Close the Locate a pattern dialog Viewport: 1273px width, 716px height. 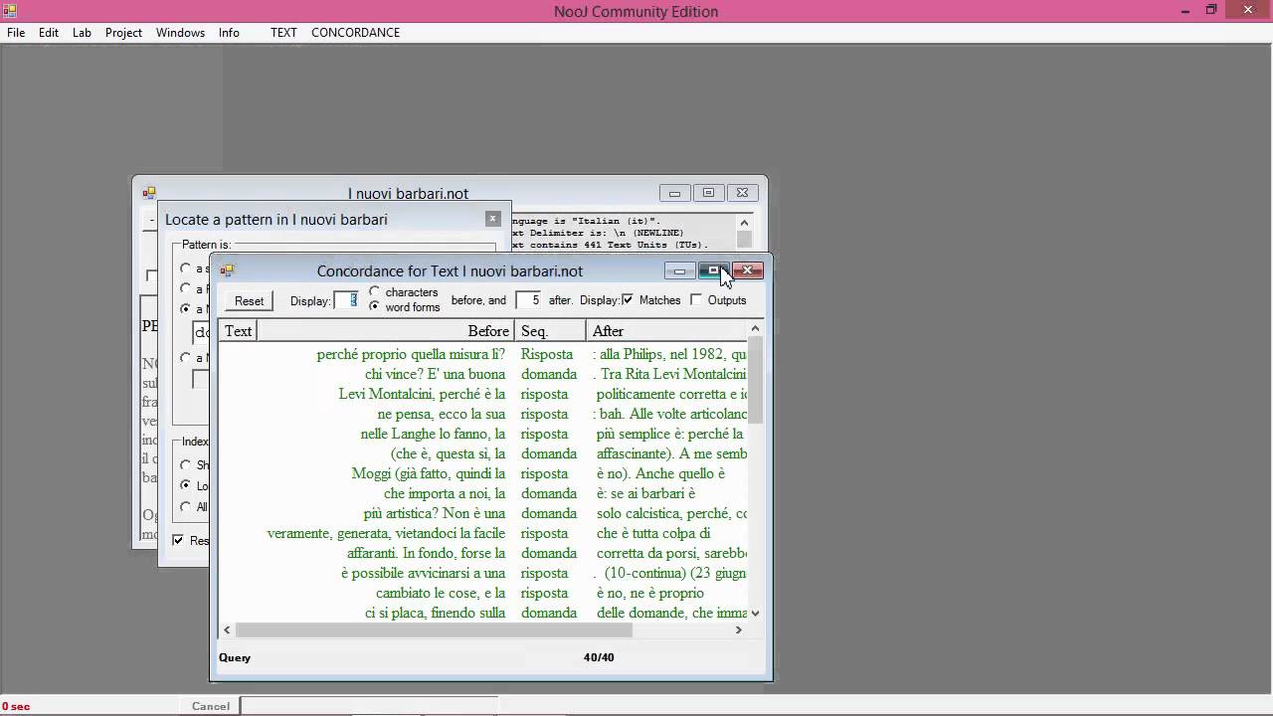tap(492, 219)
